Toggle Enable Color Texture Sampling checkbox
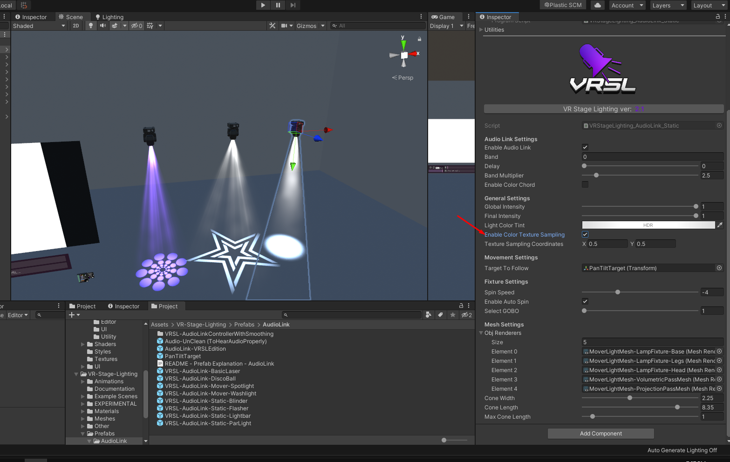The height and width of the screenshot is (462, 730). pos(585,234)
